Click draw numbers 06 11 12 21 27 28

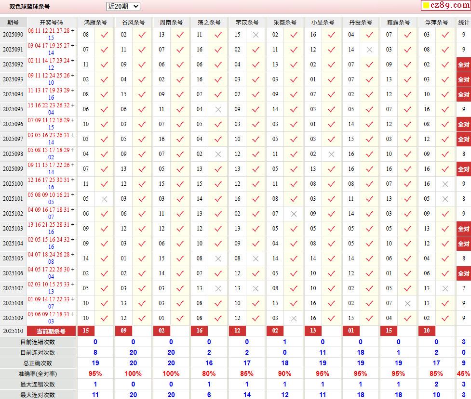click(x=49, y=31)
